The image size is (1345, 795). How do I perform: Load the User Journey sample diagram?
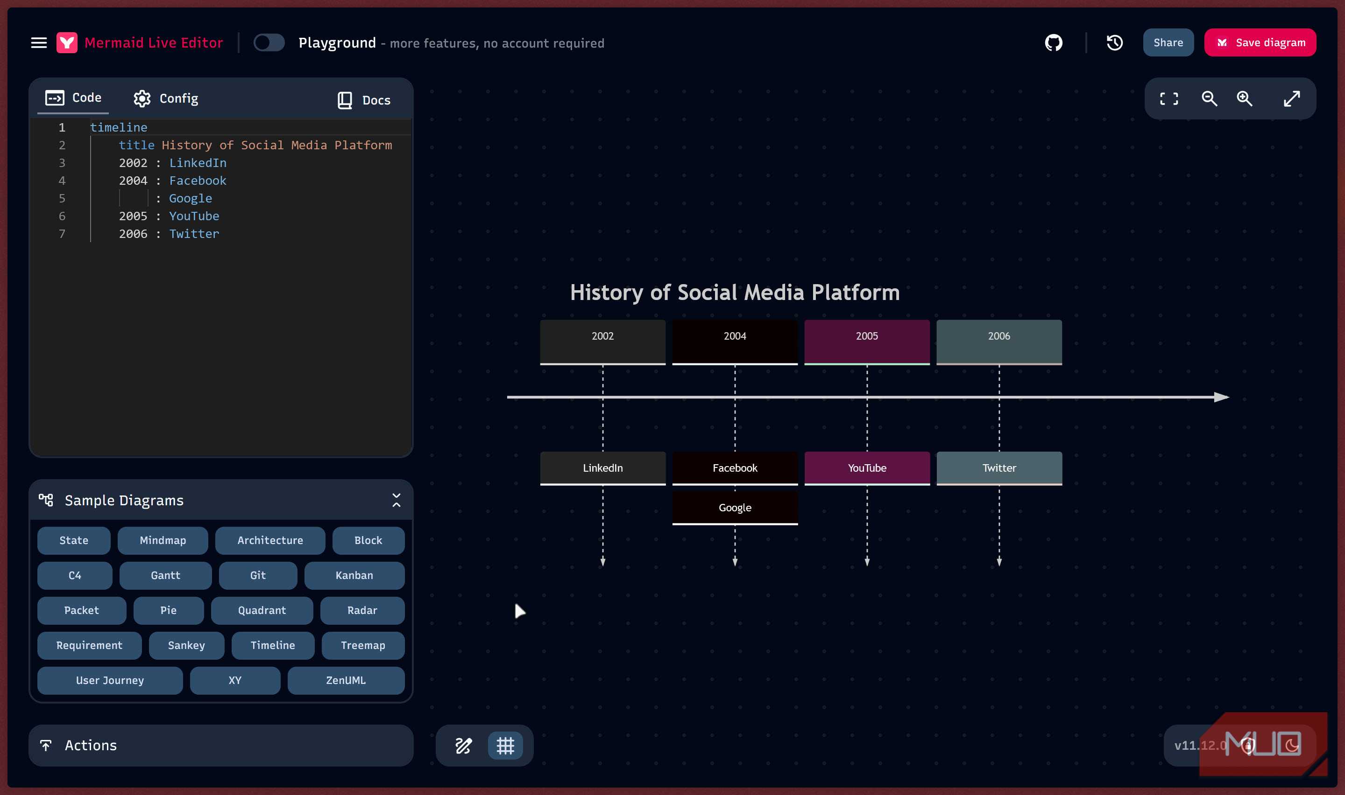[x=110, y=680]
